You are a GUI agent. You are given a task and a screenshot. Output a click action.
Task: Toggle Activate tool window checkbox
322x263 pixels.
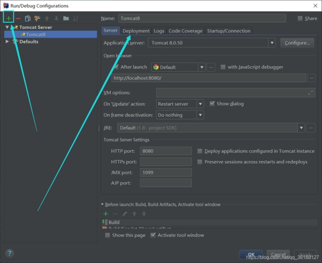[x=153, y=235]
